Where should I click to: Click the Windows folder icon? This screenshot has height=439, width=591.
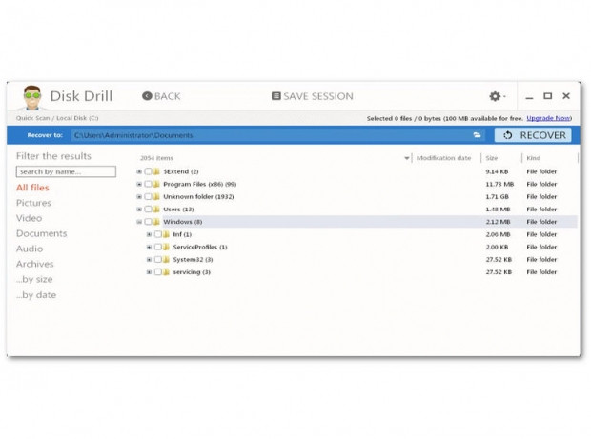(x=156, y=222)
